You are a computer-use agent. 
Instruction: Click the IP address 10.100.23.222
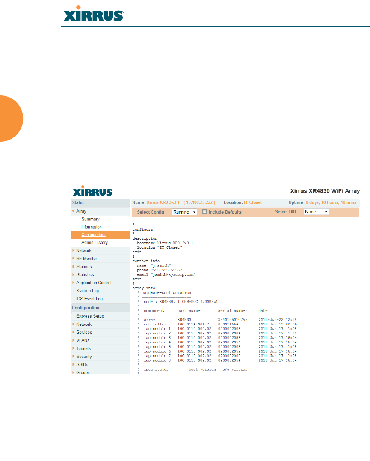click(x=199, y=202)
